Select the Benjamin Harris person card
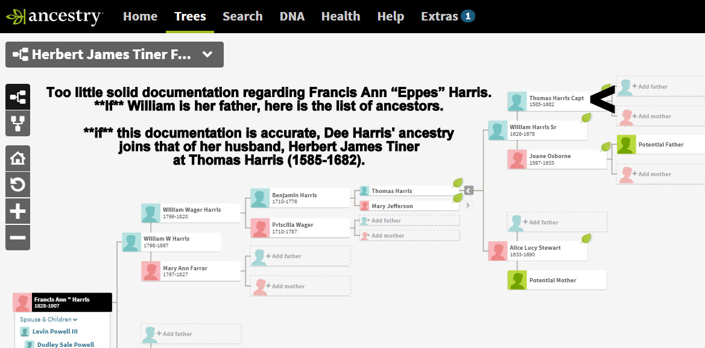Screen dimensions: 705x348 [x=300, y=198]
